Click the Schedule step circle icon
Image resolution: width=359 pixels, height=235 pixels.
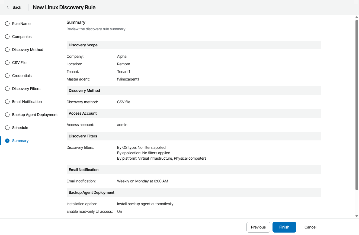pyautogui.click(x=7, y=128)
